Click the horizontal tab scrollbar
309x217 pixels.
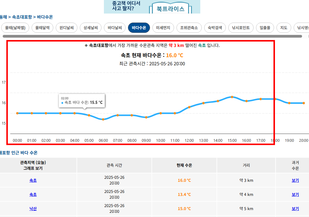tap(152, 36)
